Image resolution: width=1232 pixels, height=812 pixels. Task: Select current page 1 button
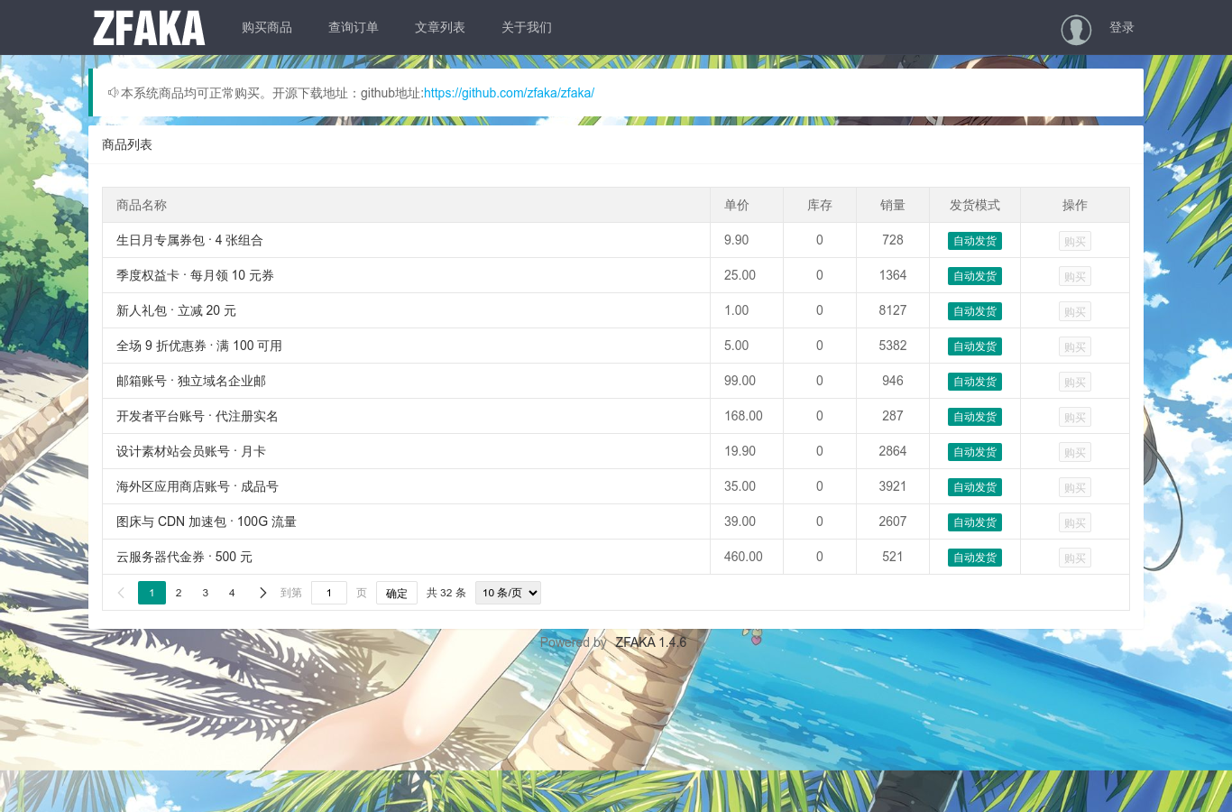[x=152, y=593]
